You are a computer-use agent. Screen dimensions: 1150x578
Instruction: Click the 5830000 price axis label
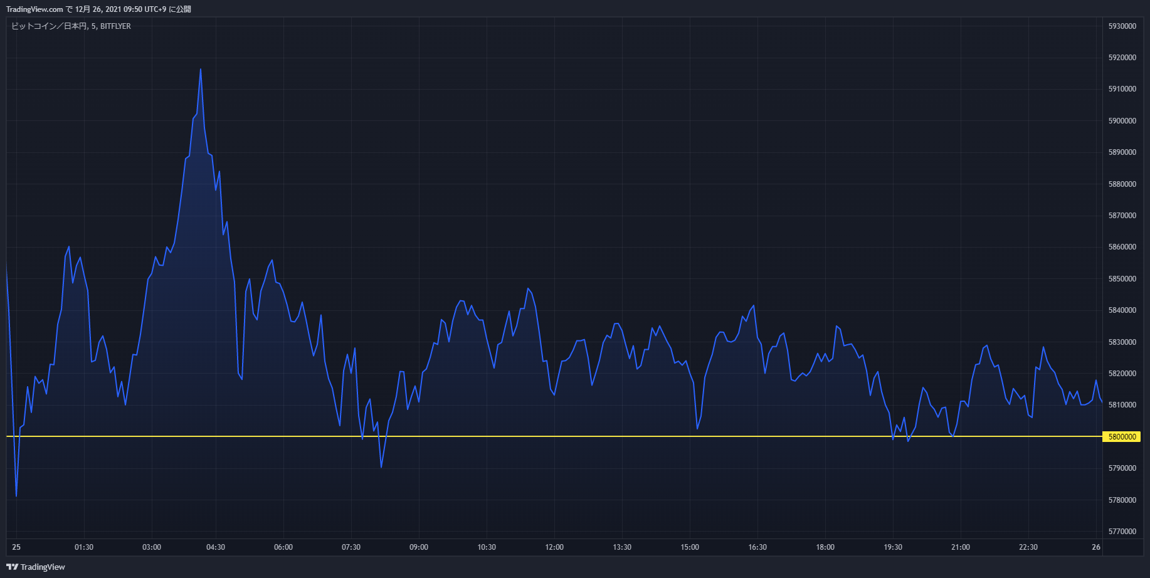pos(1122,342)
